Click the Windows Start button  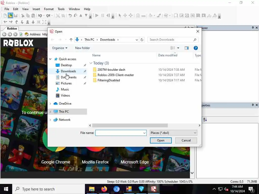point(6,189)
